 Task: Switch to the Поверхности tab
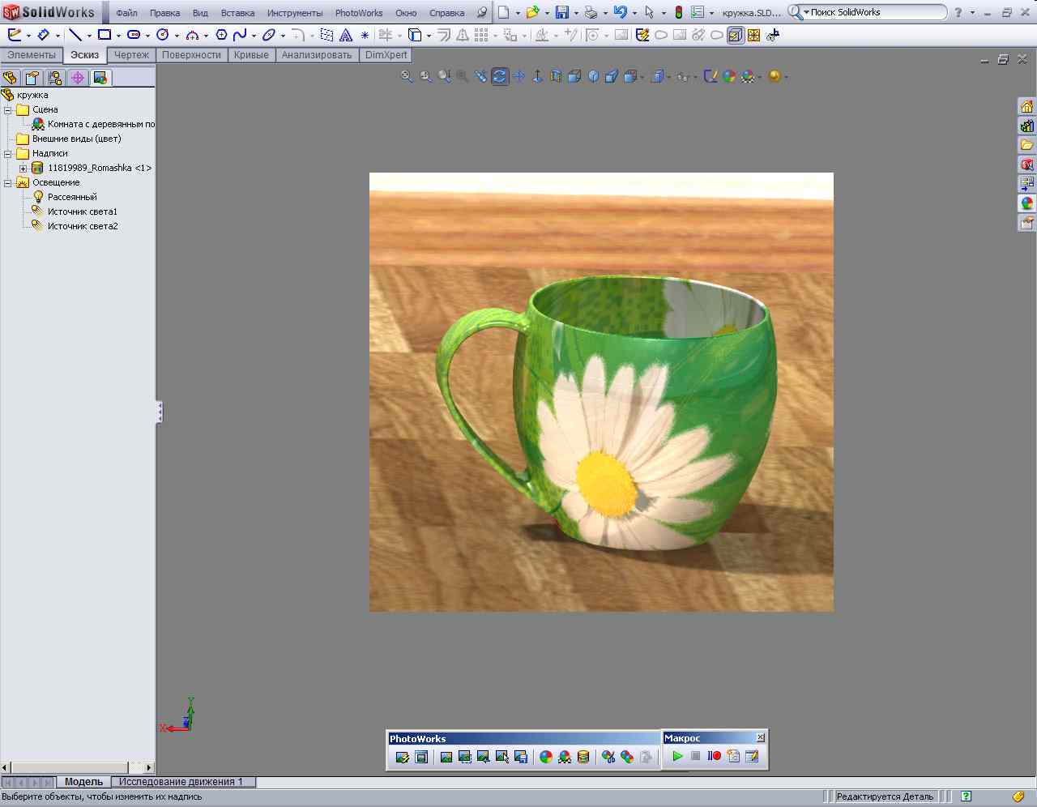(191, 55)
